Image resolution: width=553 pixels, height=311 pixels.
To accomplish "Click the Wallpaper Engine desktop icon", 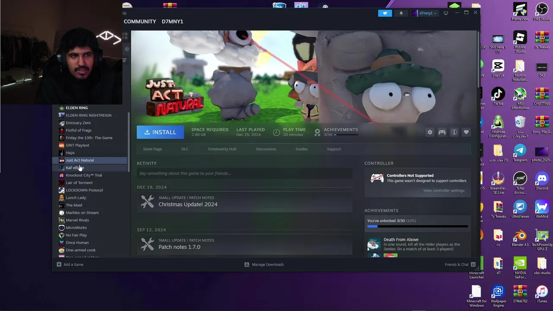I will tap(498, 296).
